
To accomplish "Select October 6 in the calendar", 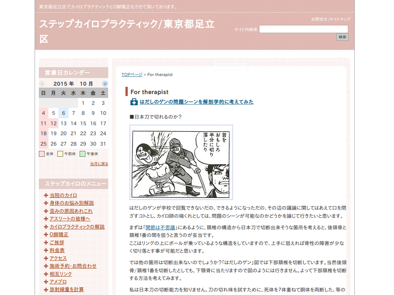I will point(63,113).
